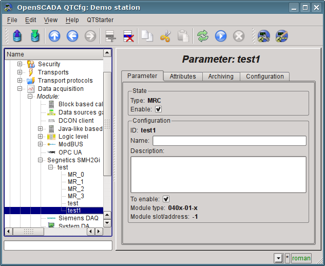Go up one level with the up arrow
Screen dimensions: 325x266
pos(54,36)
